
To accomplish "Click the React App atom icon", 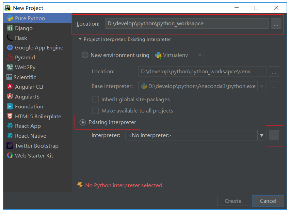I will pos(10,126).
